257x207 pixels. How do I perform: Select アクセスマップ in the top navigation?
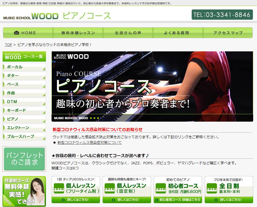pyautogui.click(x=228, y=33)
